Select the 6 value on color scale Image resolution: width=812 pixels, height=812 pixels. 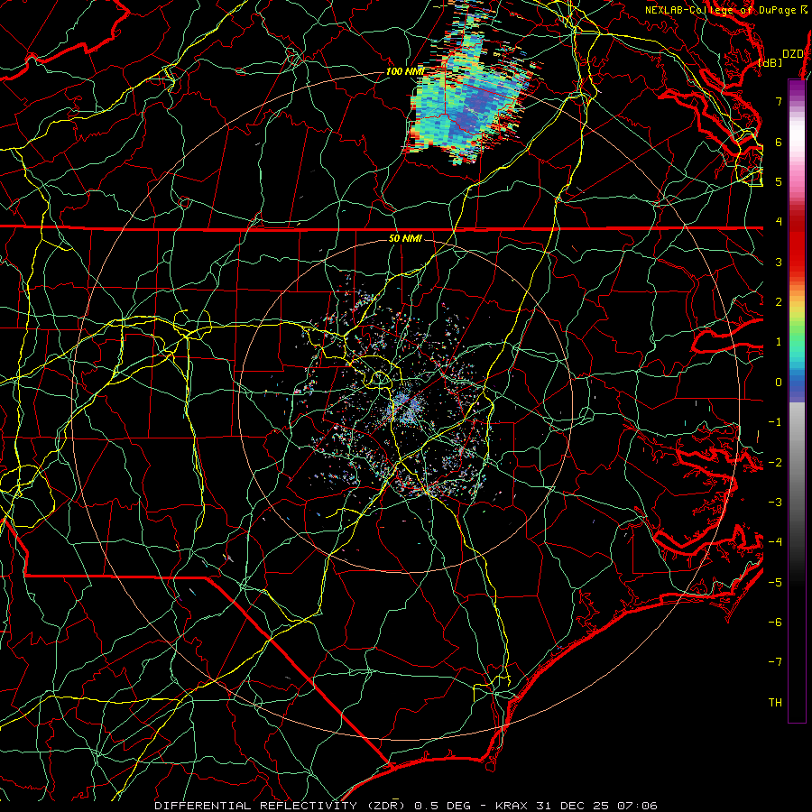point(779,142)
